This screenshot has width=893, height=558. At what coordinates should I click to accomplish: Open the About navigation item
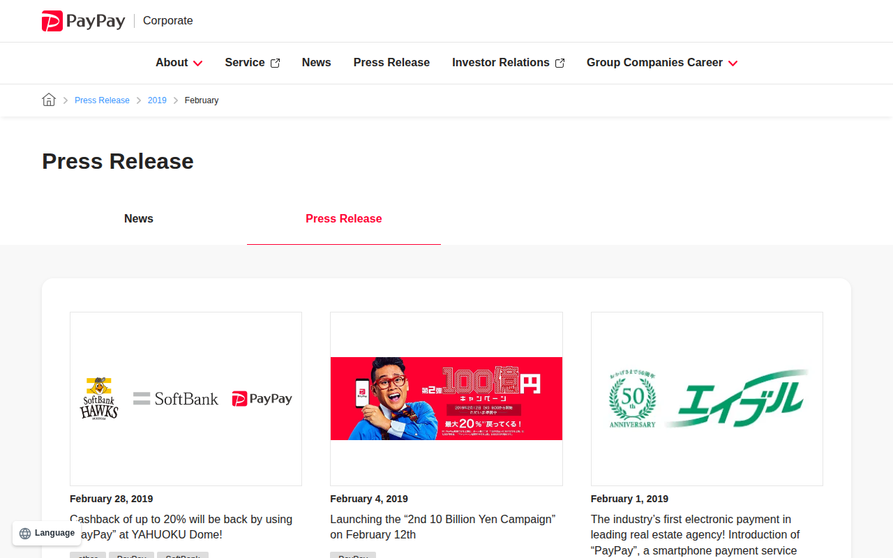172,63
